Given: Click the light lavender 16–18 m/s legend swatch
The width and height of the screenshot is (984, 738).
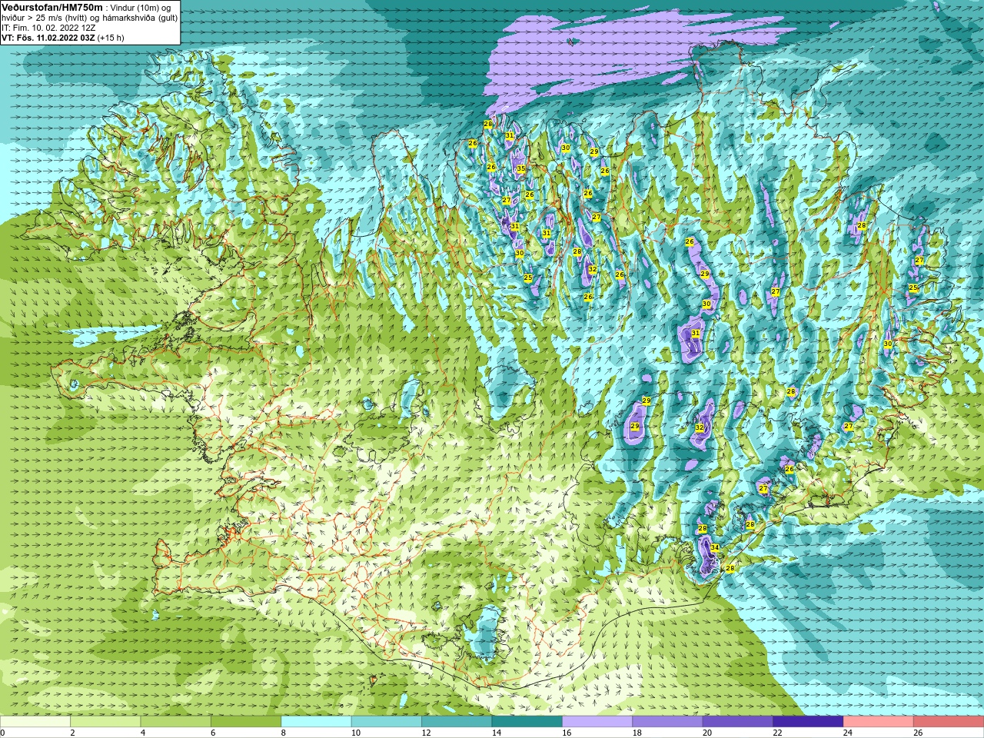Looking at the screenshot, I should [x=597, y=722].
